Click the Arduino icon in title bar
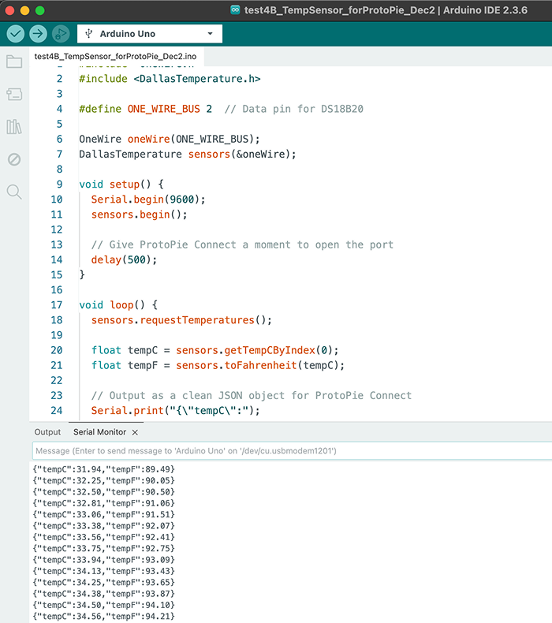The image size is (552, 623). click(x=235, y=10)
